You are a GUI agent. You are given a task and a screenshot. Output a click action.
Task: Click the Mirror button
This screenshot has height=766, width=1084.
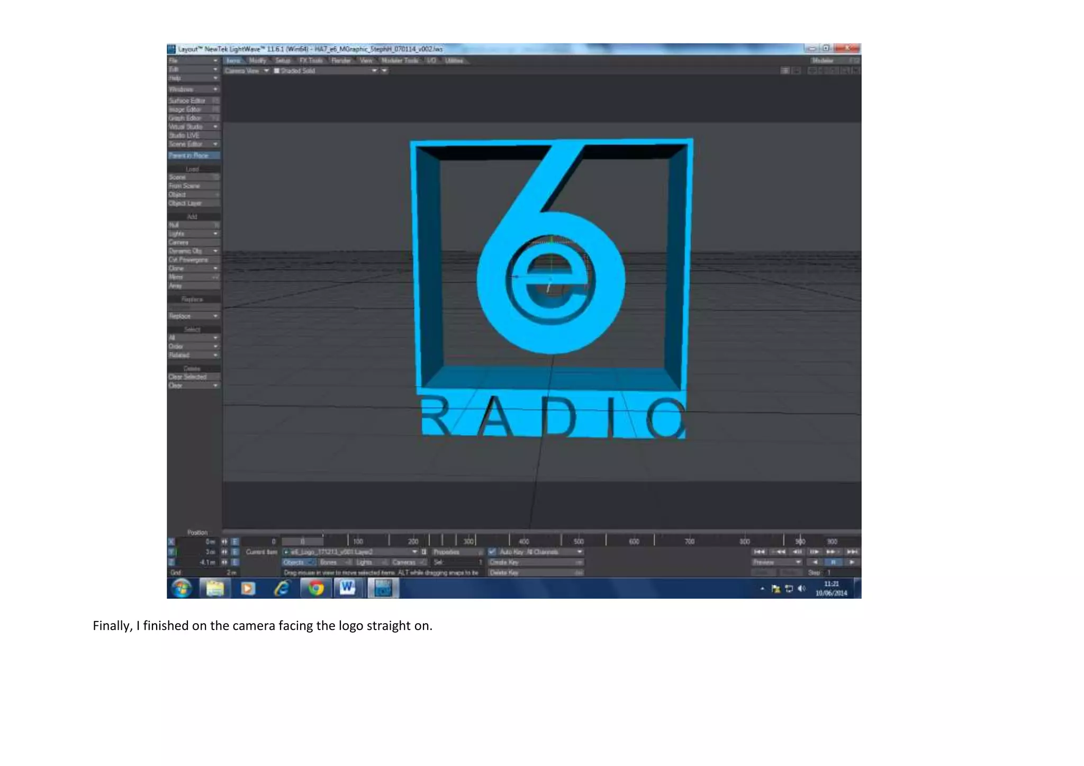coord(193,277)
